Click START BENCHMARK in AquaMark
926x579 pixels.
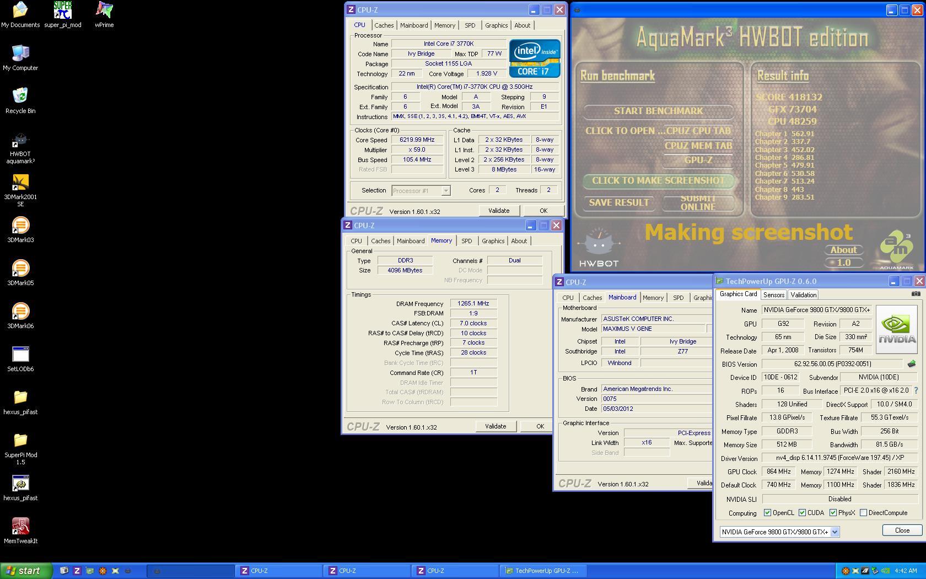659,111
